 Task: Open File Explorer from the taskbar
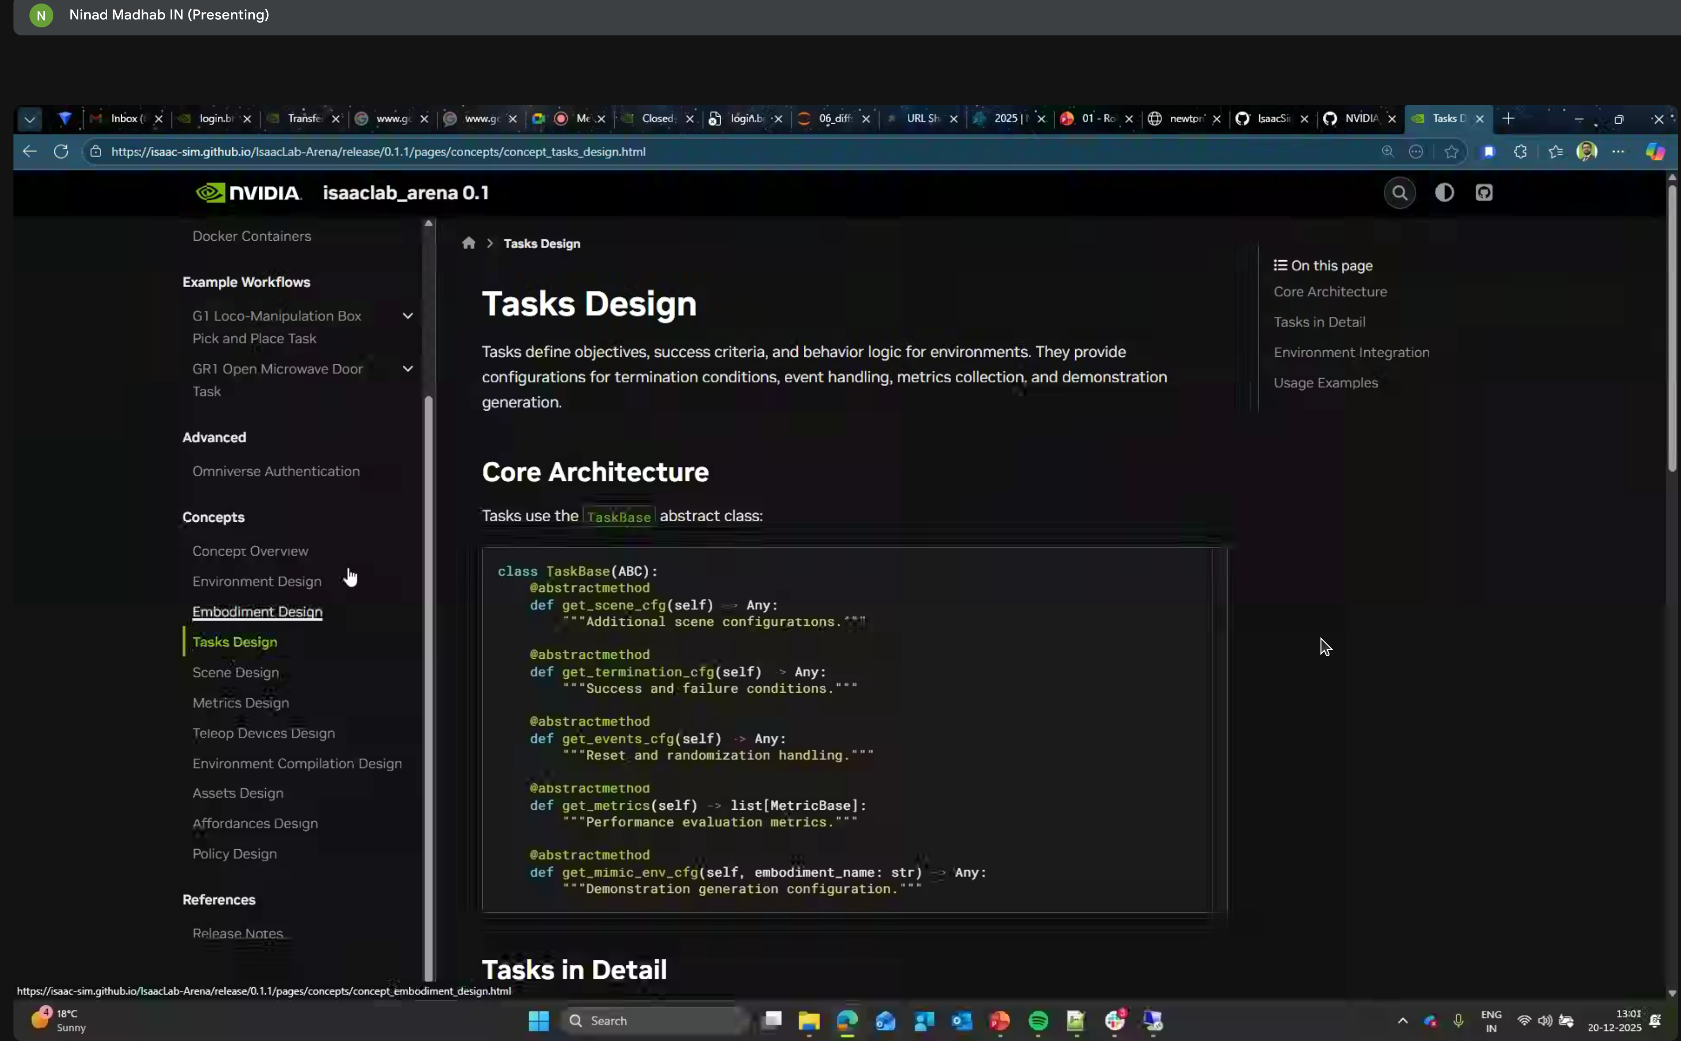click(x=809, y=1021)
